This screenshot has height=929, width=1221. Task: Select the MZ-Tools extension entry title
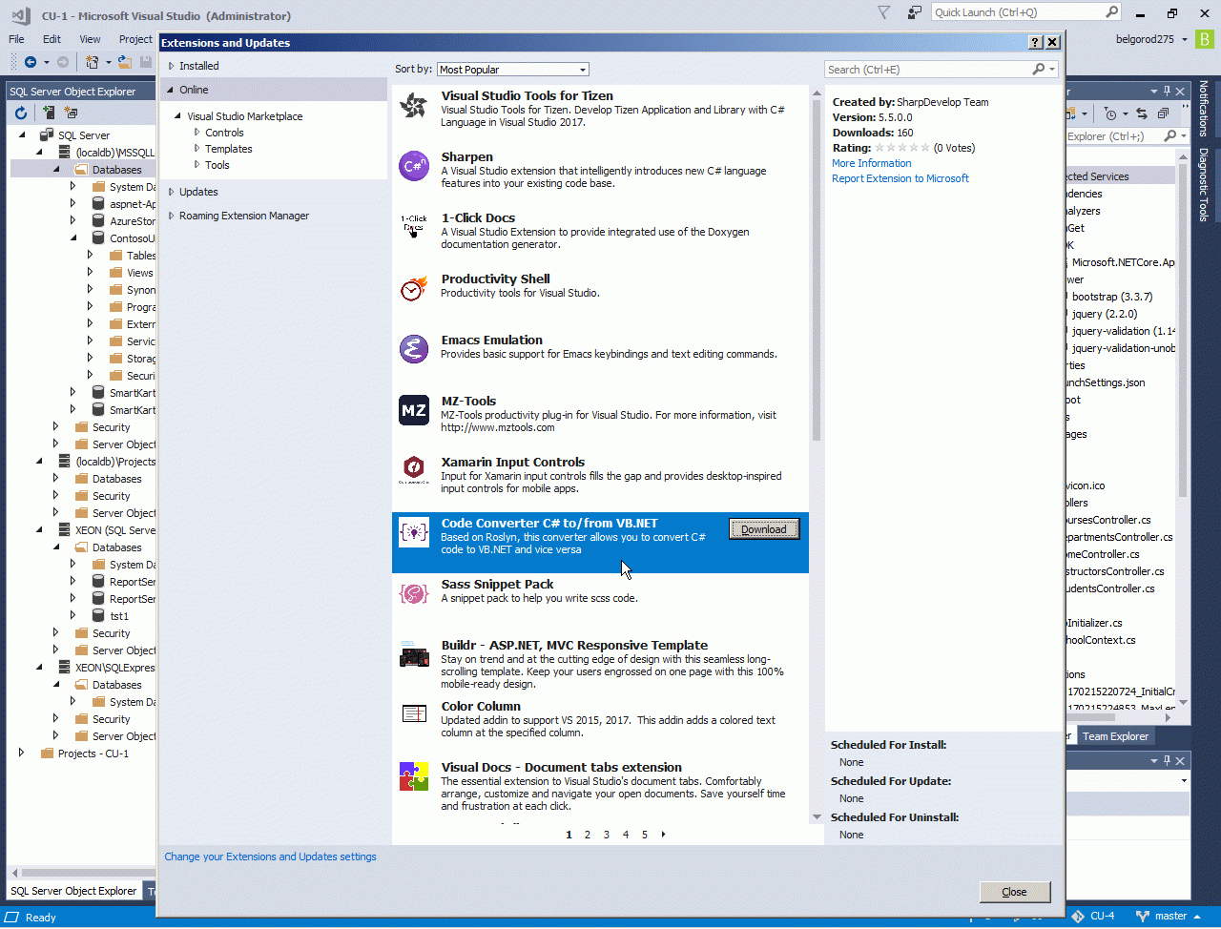pos(468,401)
